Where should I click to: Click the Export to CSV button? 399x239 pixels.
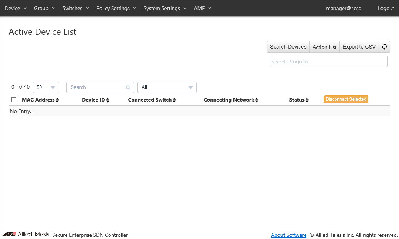point(359,47)
